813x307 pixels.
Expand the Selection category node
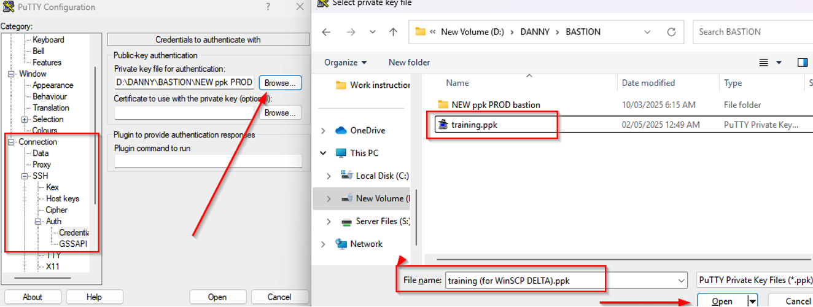[25, 119]
